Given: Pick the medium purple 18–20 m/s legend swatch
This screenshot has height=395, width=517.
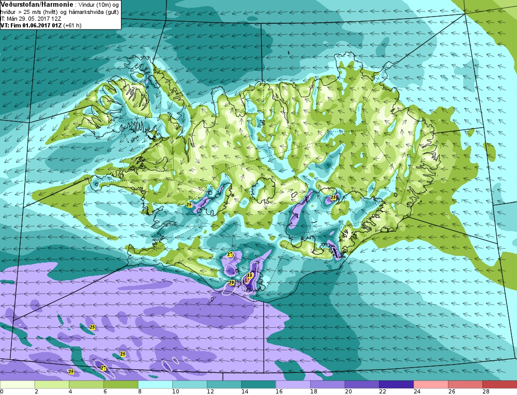Looking at the screenshot, I should pyautogui.click(x=327, y=385).
